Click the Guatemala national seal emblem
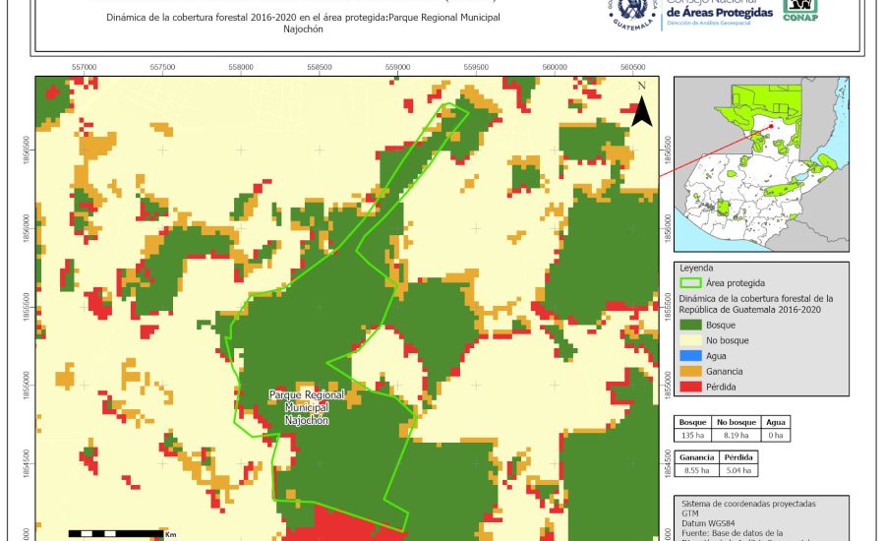 (635, 12)
